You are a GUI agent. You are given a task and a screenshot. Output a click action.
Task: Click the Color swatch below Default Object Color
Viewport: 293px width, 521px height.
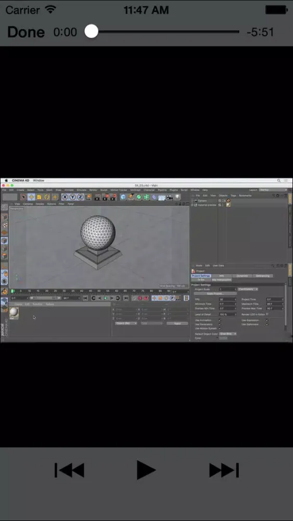[223, 338]
